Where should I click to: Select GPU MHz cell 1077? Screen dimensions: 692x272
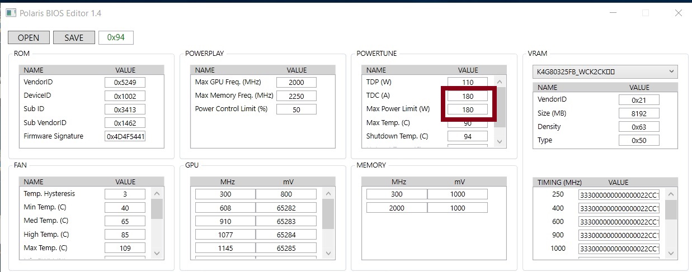[225, 235]
